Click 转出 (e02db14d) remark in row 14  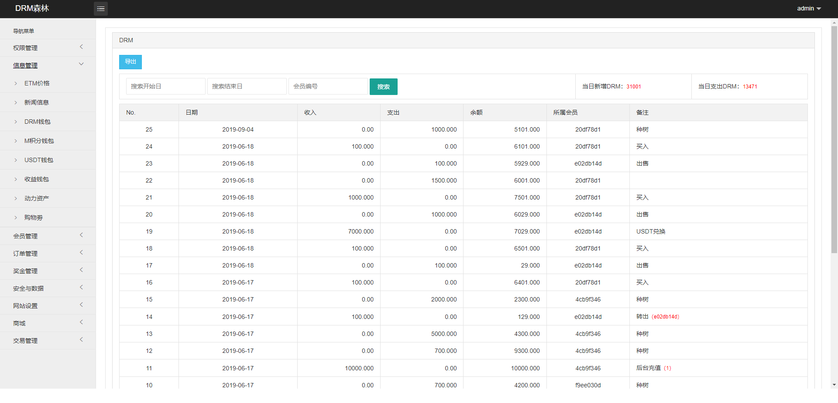point(658,317)
